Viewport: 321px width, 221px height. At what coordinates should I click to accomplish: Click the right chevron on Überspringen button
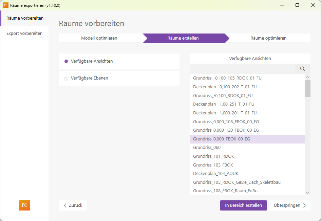(x=304, y=205)
